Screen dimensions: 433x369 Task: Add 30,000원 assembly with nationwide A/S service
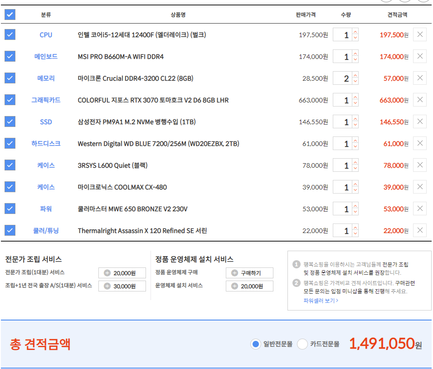tap(107, 286)
